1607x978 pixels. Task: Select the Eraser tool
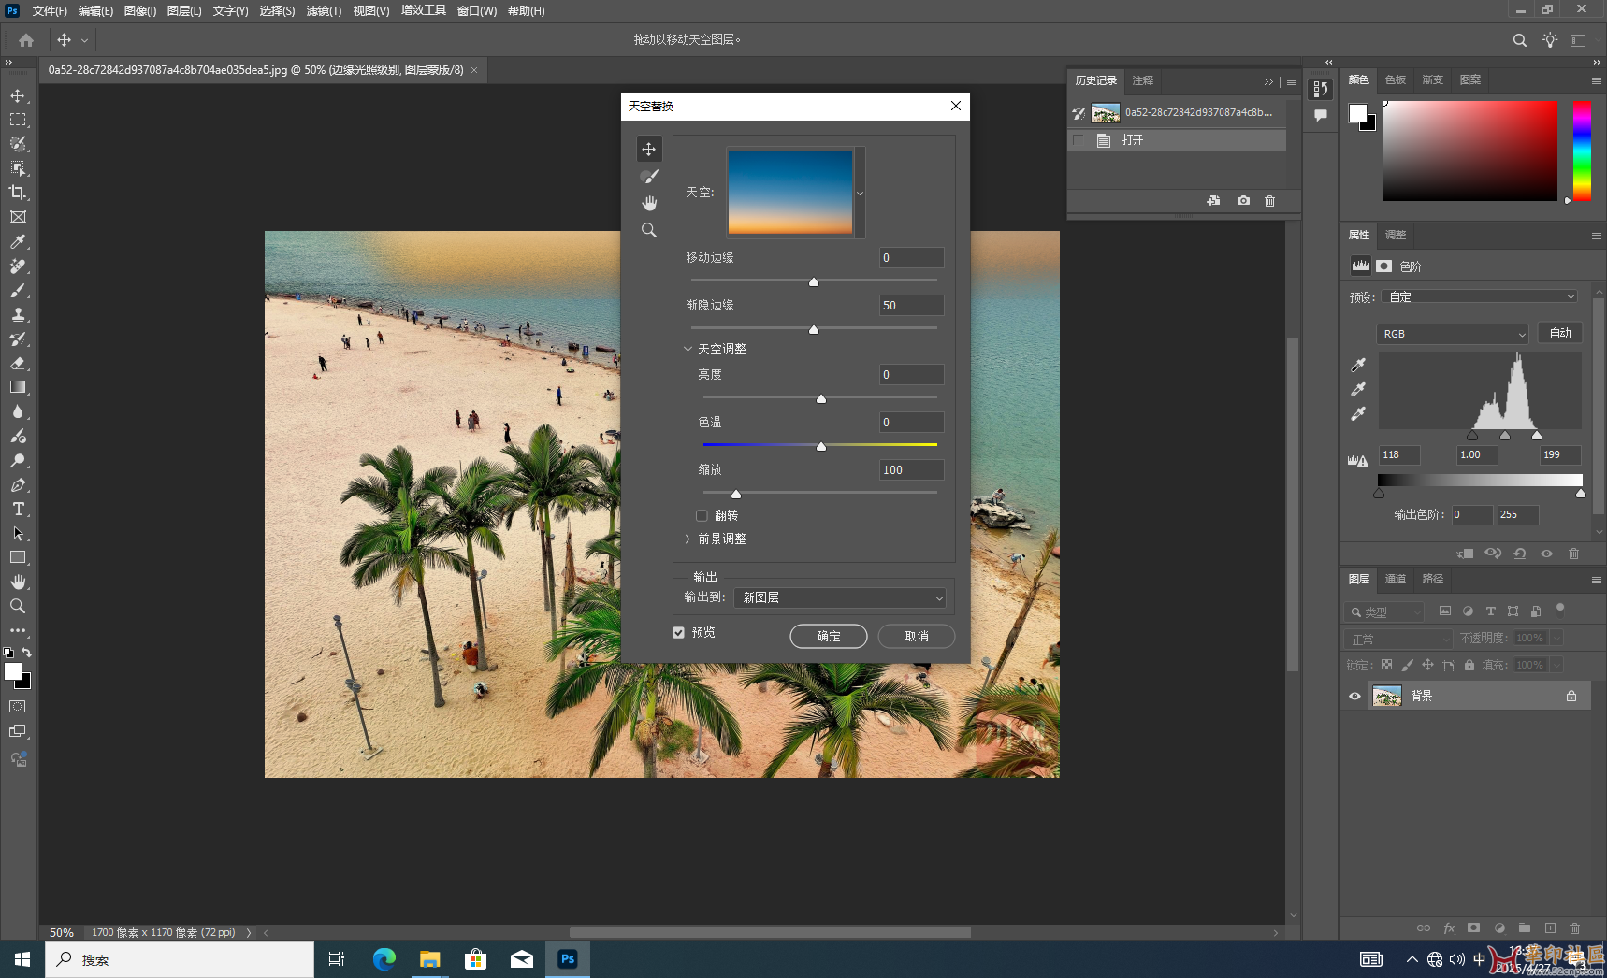(x=18, y=363)
